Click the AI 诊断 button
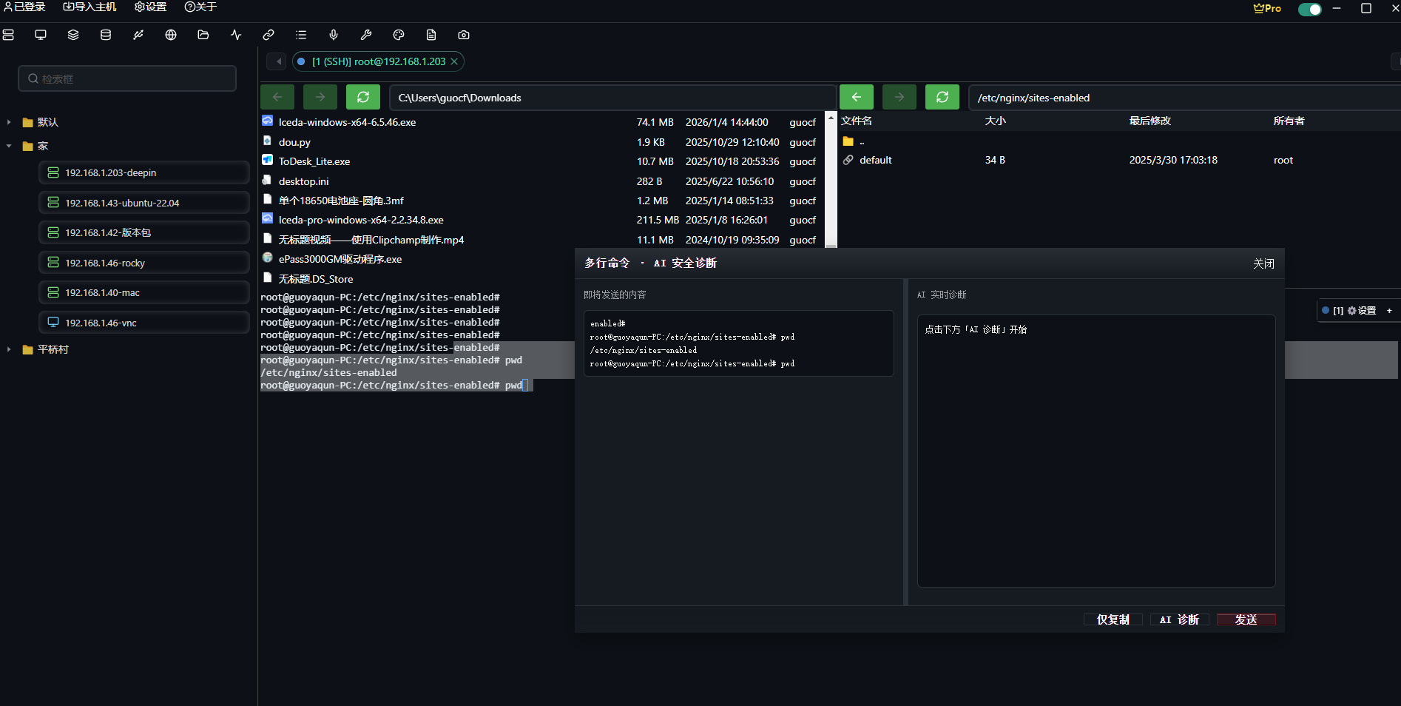The width and height of the screenshot is (1401, 706). tap(1179, 619)
